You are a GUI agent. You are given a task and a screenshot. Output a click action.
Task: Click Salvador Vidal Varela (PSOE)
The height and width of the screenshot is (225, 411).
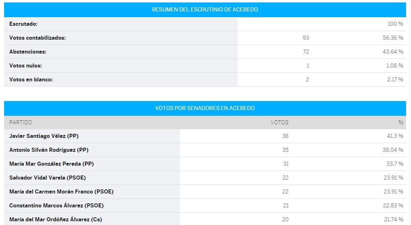48,178
